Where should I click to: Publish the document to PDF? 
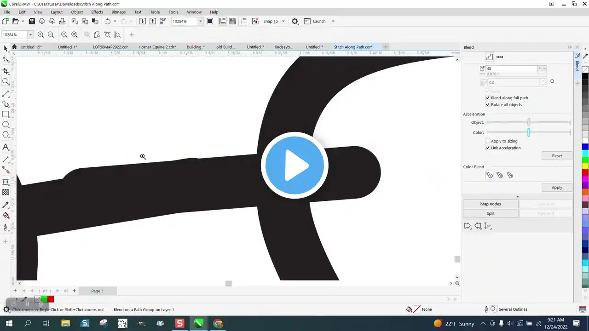point(163,21)
